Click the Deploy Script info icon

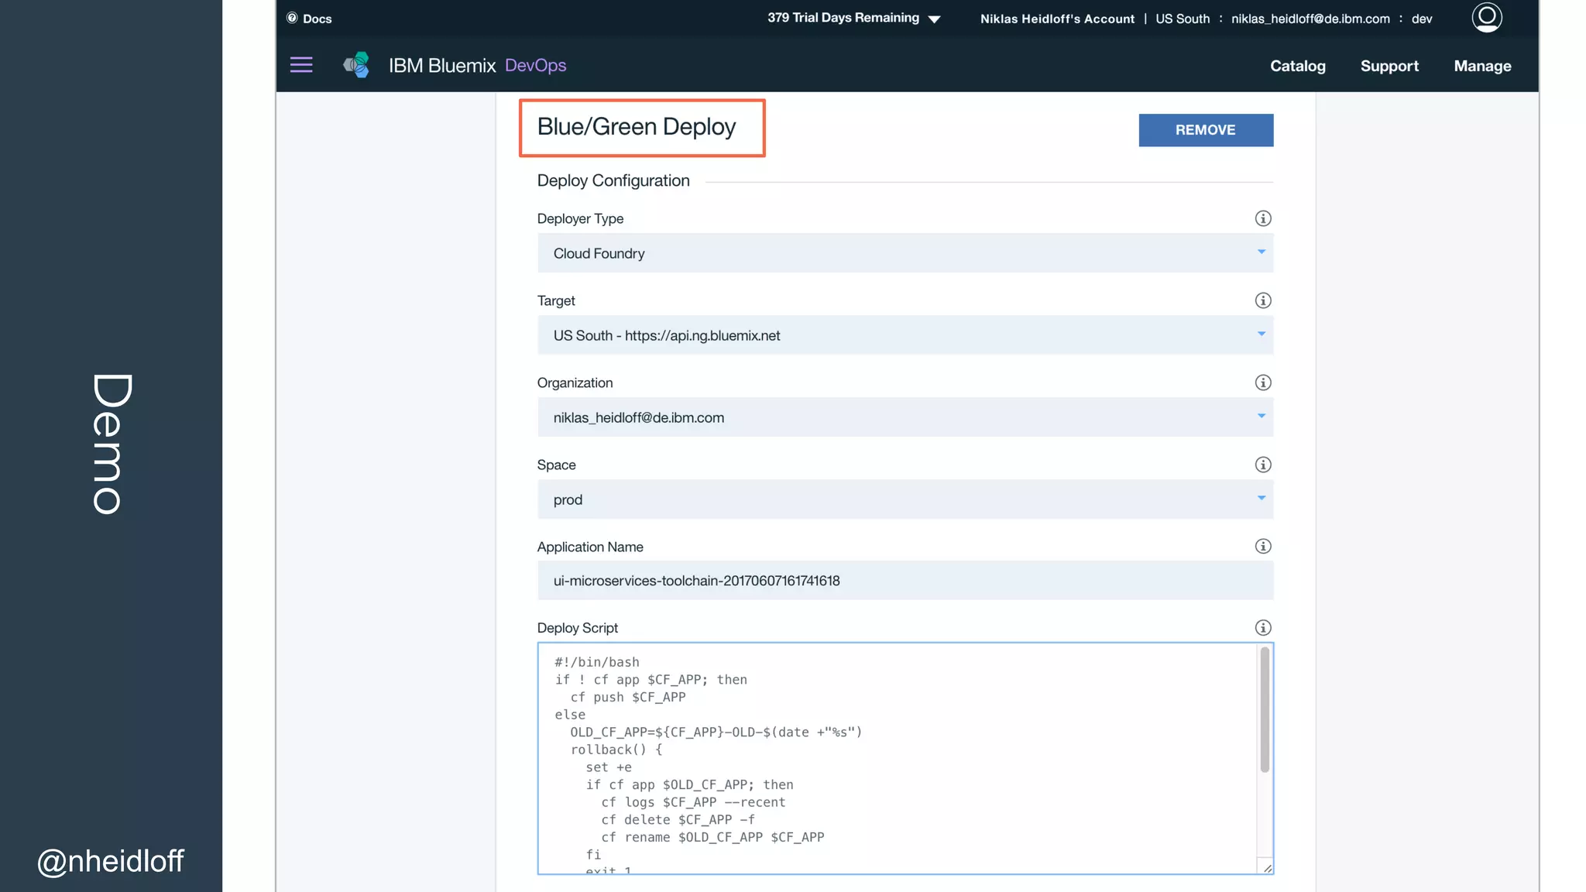[x=1262, y=628]
